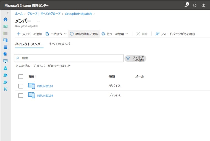
Task: Click フィードバックがある場合 button
Action: 175,34
